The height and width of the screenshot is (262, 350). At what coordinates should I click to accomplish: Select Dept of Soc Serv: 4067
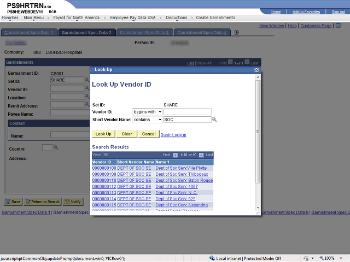coord(177,187)
